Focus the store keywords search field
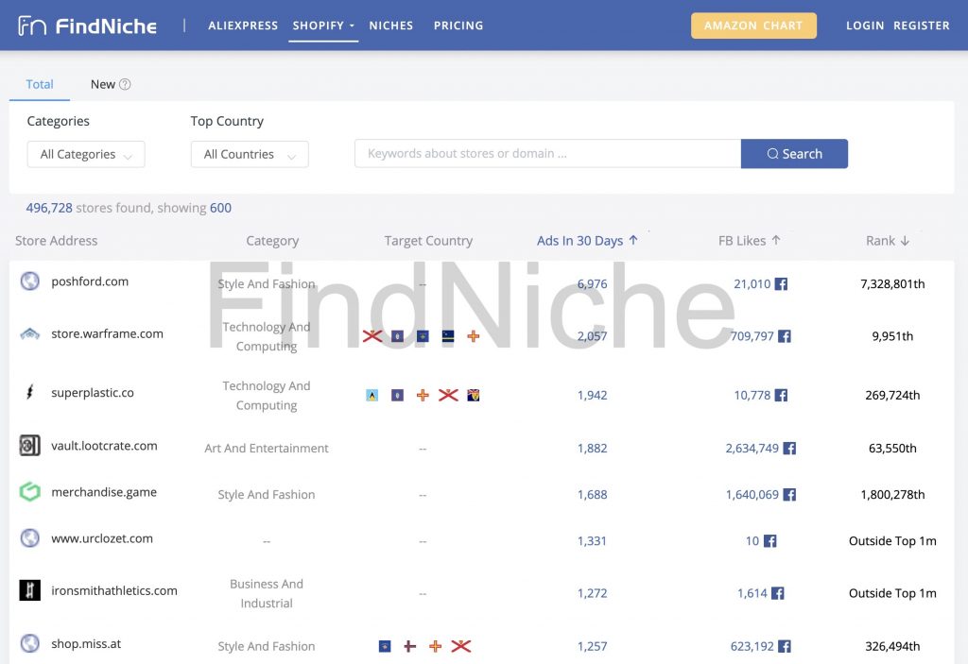 (547, 154)
